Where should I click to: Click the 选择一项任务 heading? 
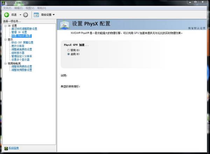click(x=12, y=21)
